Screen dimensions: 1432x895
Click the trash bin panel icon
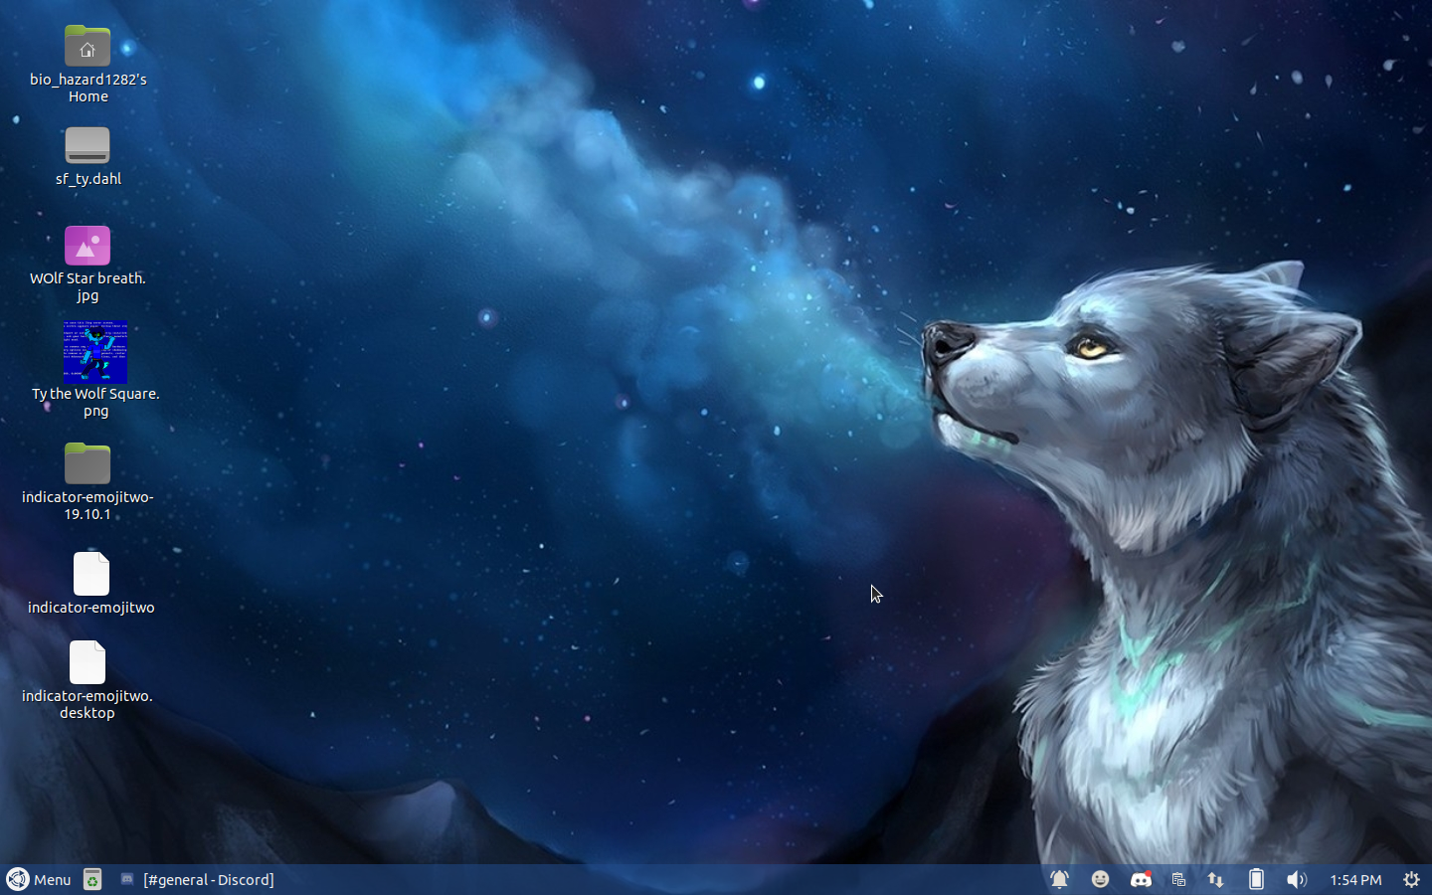pos(92,879)
